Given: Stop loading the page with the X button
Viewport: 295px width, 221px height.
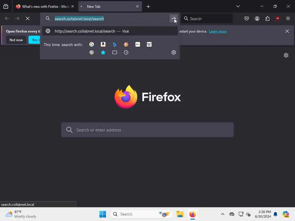Looking at the screenshot, I should 28,19.
